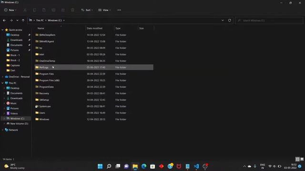Sort by Date modified column header
This screenshot has width=305, height=171.
tap(94, 28)
